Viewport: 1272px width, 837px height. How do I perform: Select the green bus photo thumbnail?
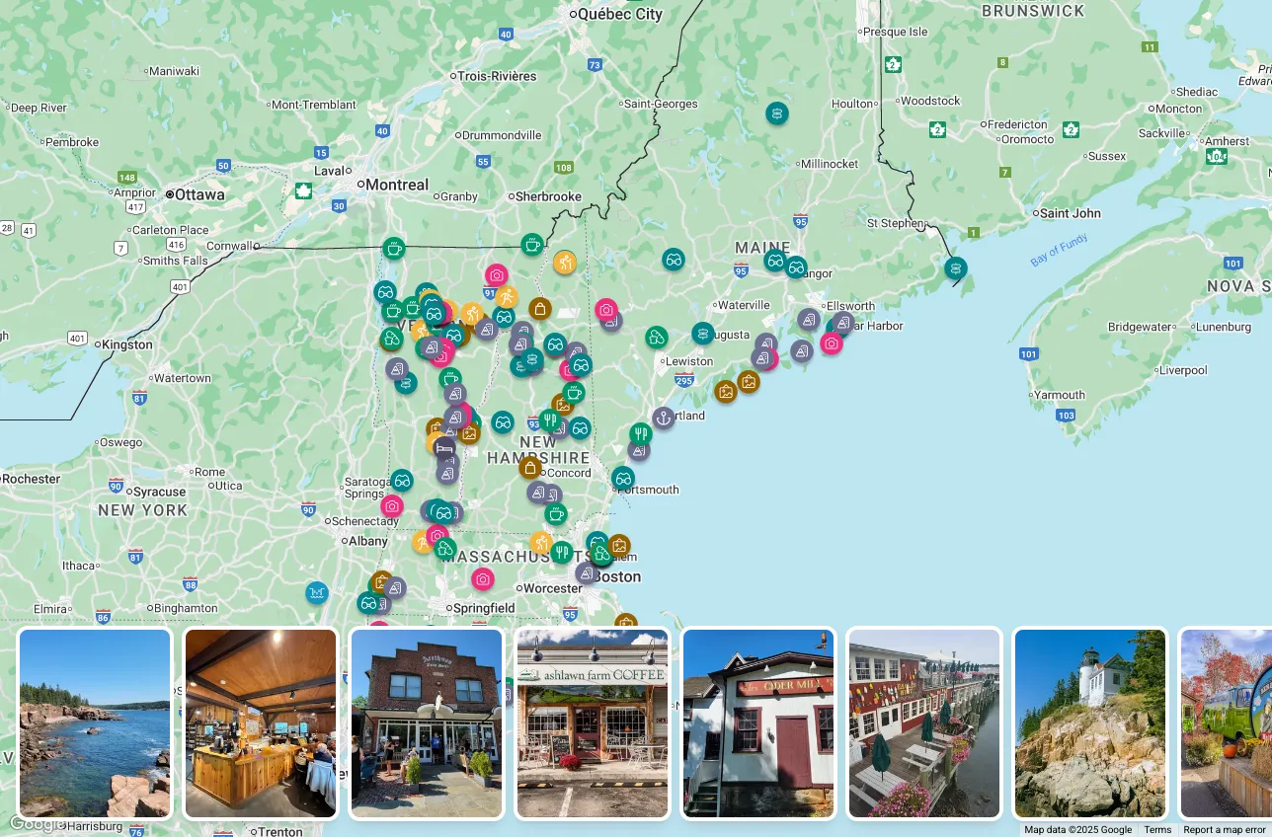coord(1226,723)
